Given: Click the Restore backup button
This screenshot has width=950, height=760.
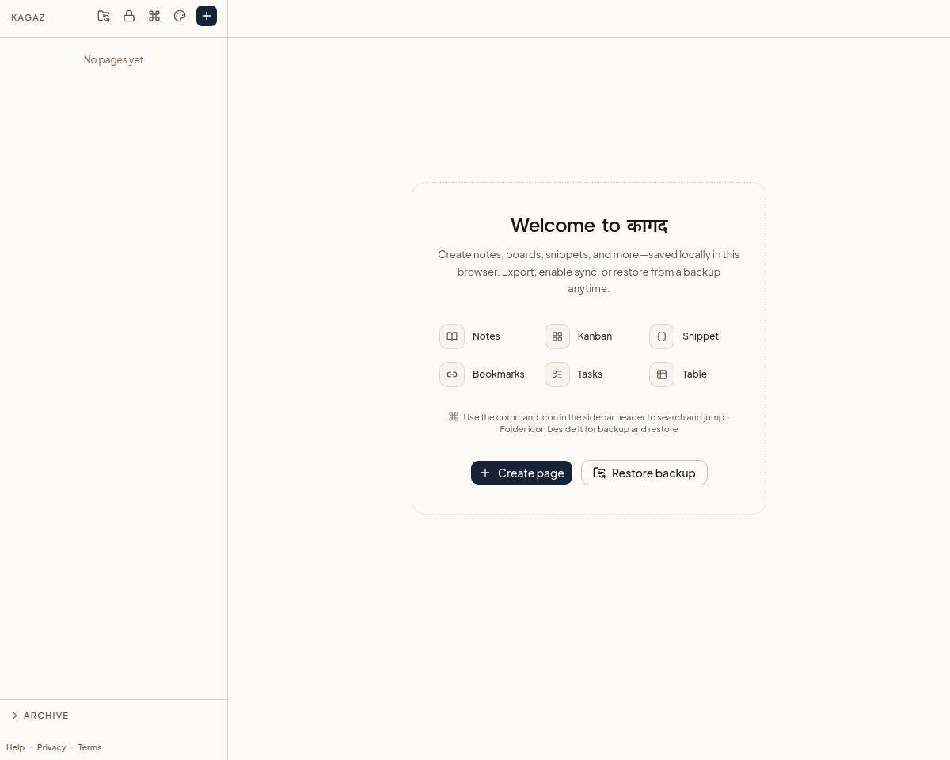Looking at the screenshot, I should (644, 473).
